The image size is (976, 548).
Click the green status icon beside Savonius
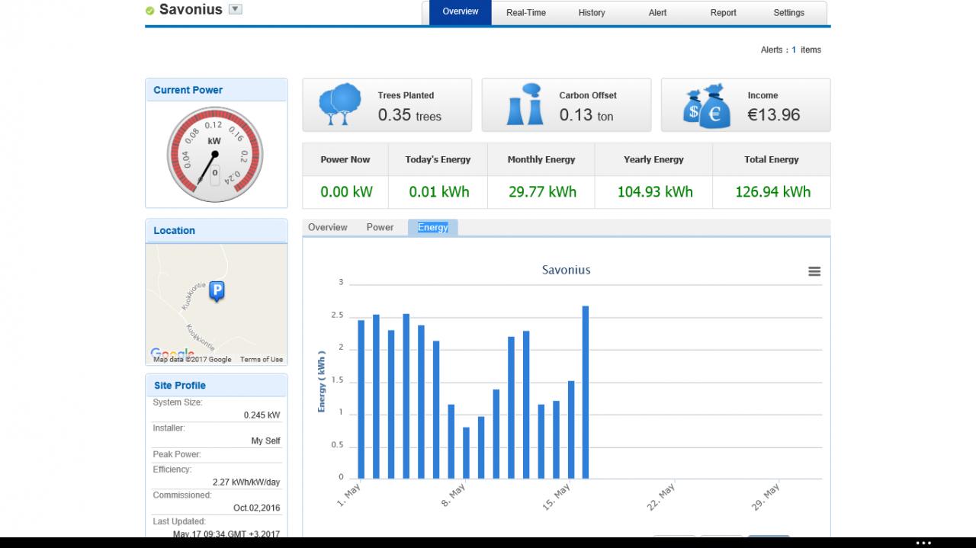pyautogui.click(x=149, y=11)
